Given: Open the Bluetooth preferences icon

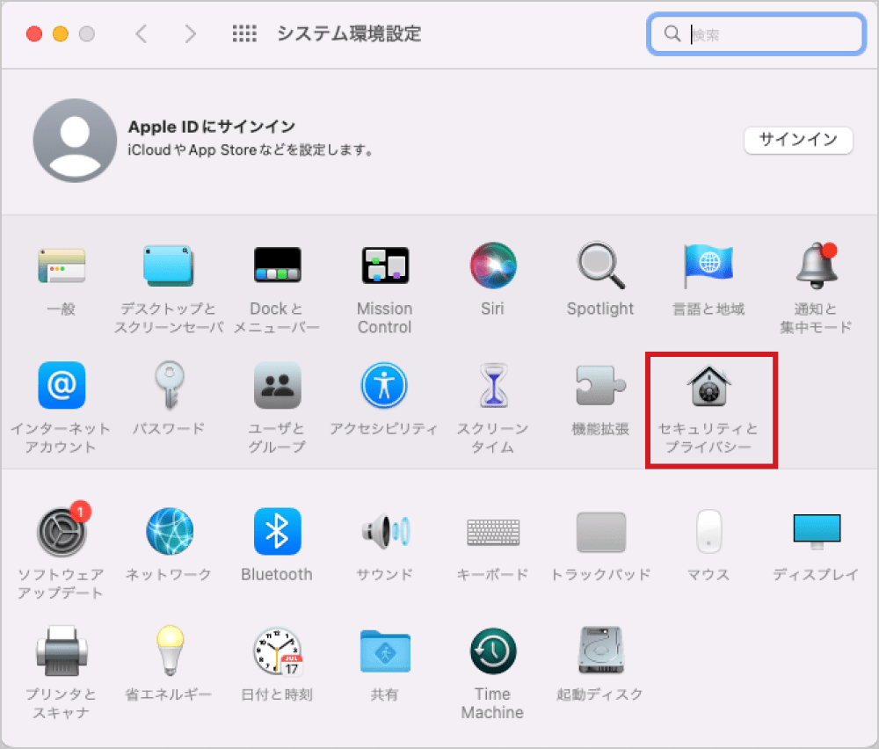Looking at the screenshot, I should pos(277,531).
